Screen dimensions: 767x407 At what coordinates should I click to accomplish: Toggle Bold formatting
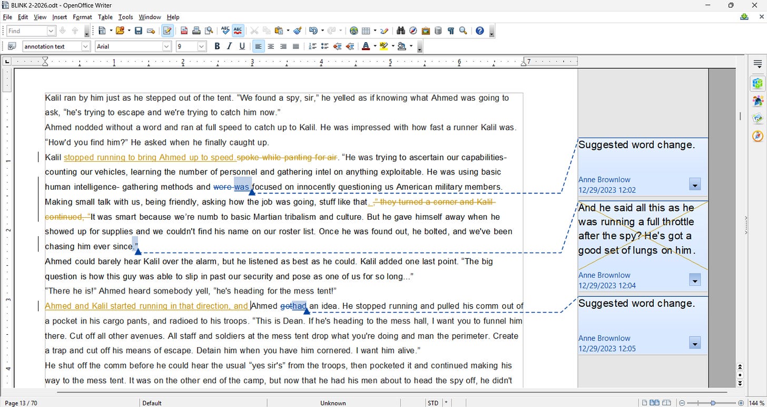click(217, 46)
